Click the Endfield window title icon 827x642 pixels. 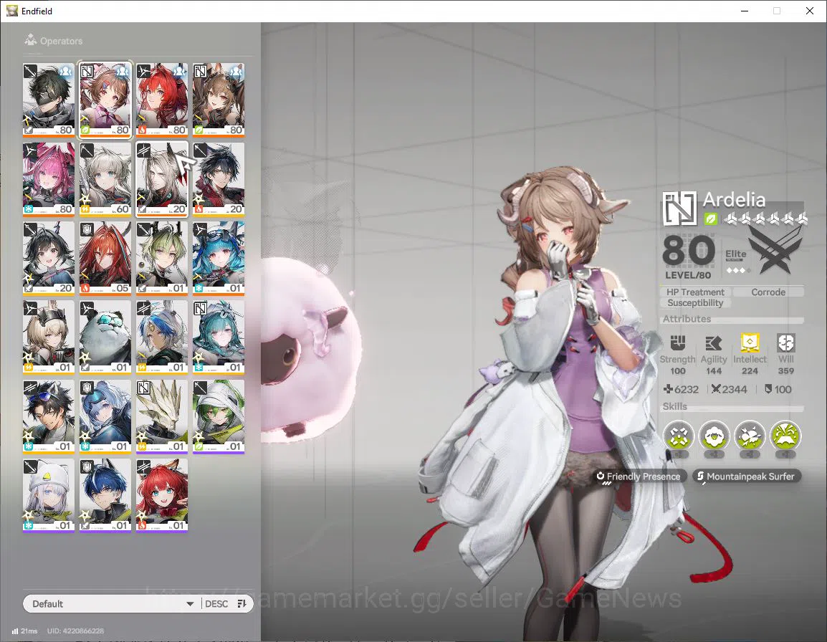(x=11, y=11)
